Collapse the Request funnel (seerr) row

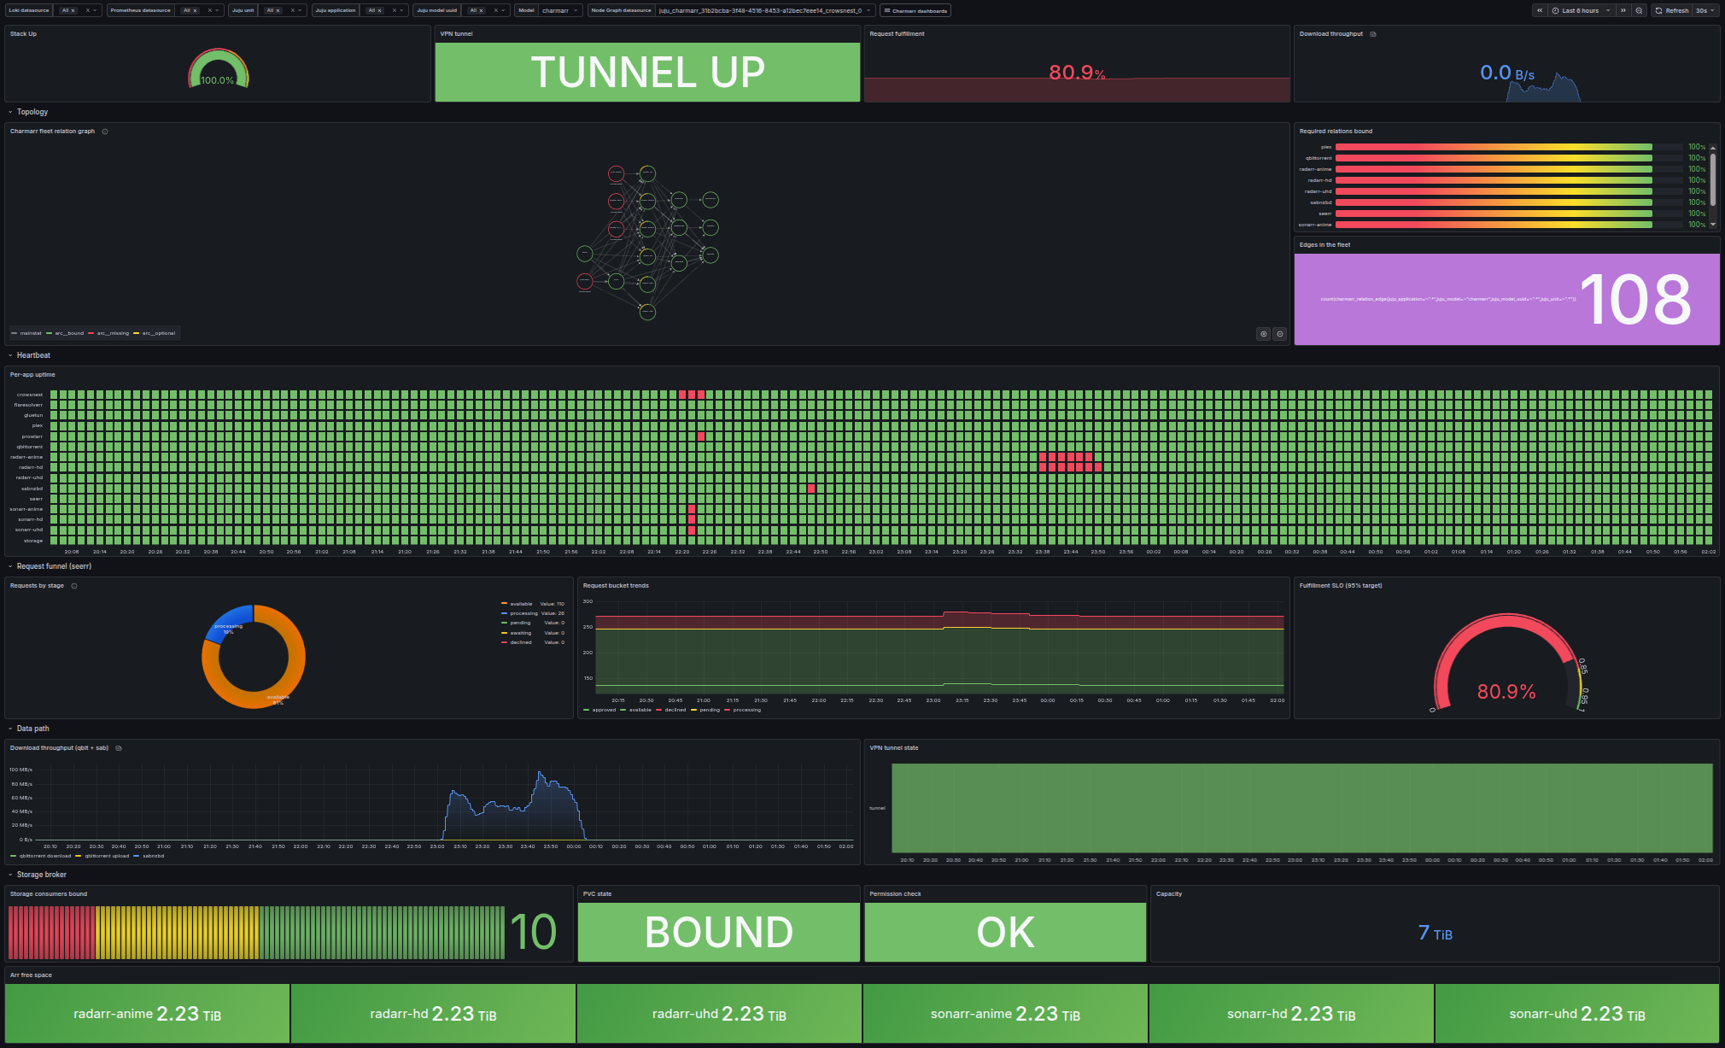50,566
